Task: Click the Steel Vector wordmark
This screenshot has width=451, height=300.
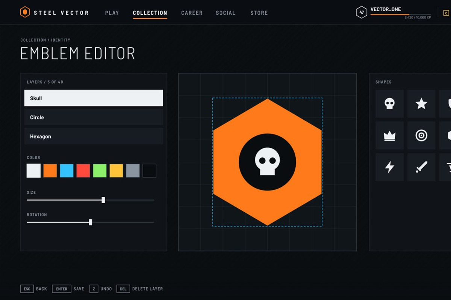Action: (61, 13)
